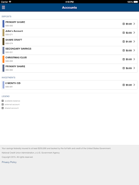Click the external account legend icon

[x=3, y=104]
